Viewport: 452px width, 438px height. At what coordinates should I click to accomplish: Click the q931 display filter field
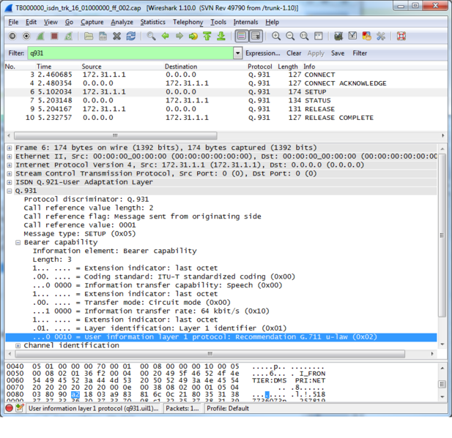[x=130, y=53]
